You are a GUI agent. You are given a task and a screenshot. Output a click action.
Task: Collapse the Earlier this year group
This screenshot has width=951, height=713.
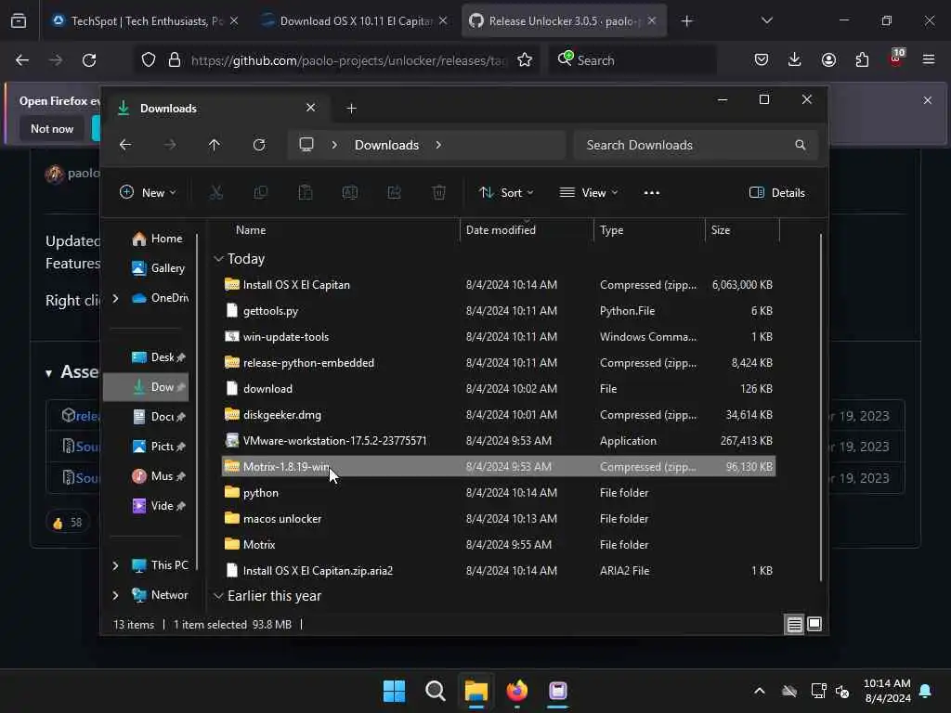point(218,596)
